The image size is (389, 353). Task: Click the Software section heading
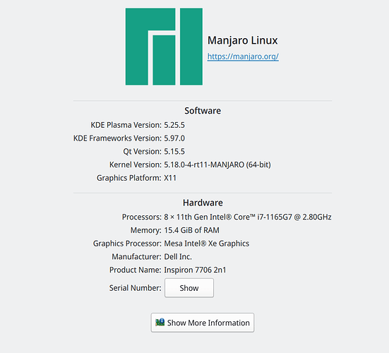click(203, 111)
